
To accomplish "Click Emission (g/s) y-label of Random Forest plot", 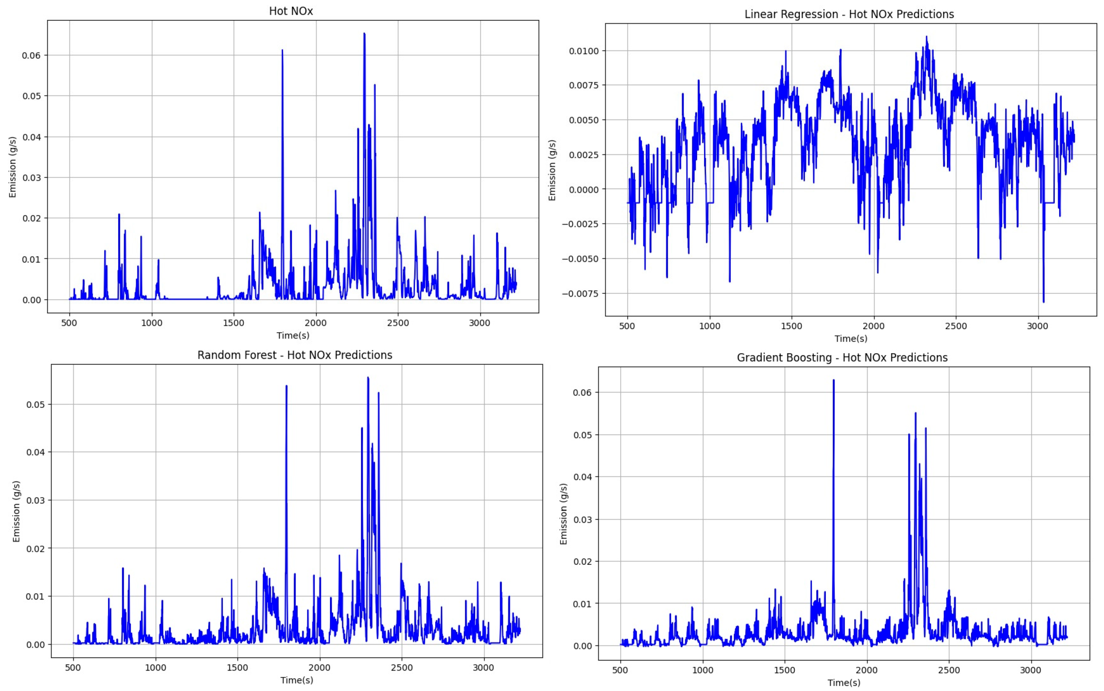I will point(16,511).
